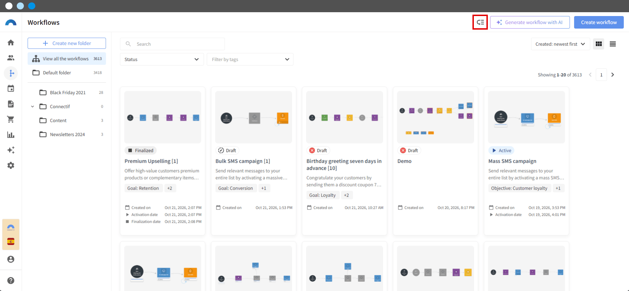Click the Workflows page heading
This screenshot has width=629, height=291.
44,22
